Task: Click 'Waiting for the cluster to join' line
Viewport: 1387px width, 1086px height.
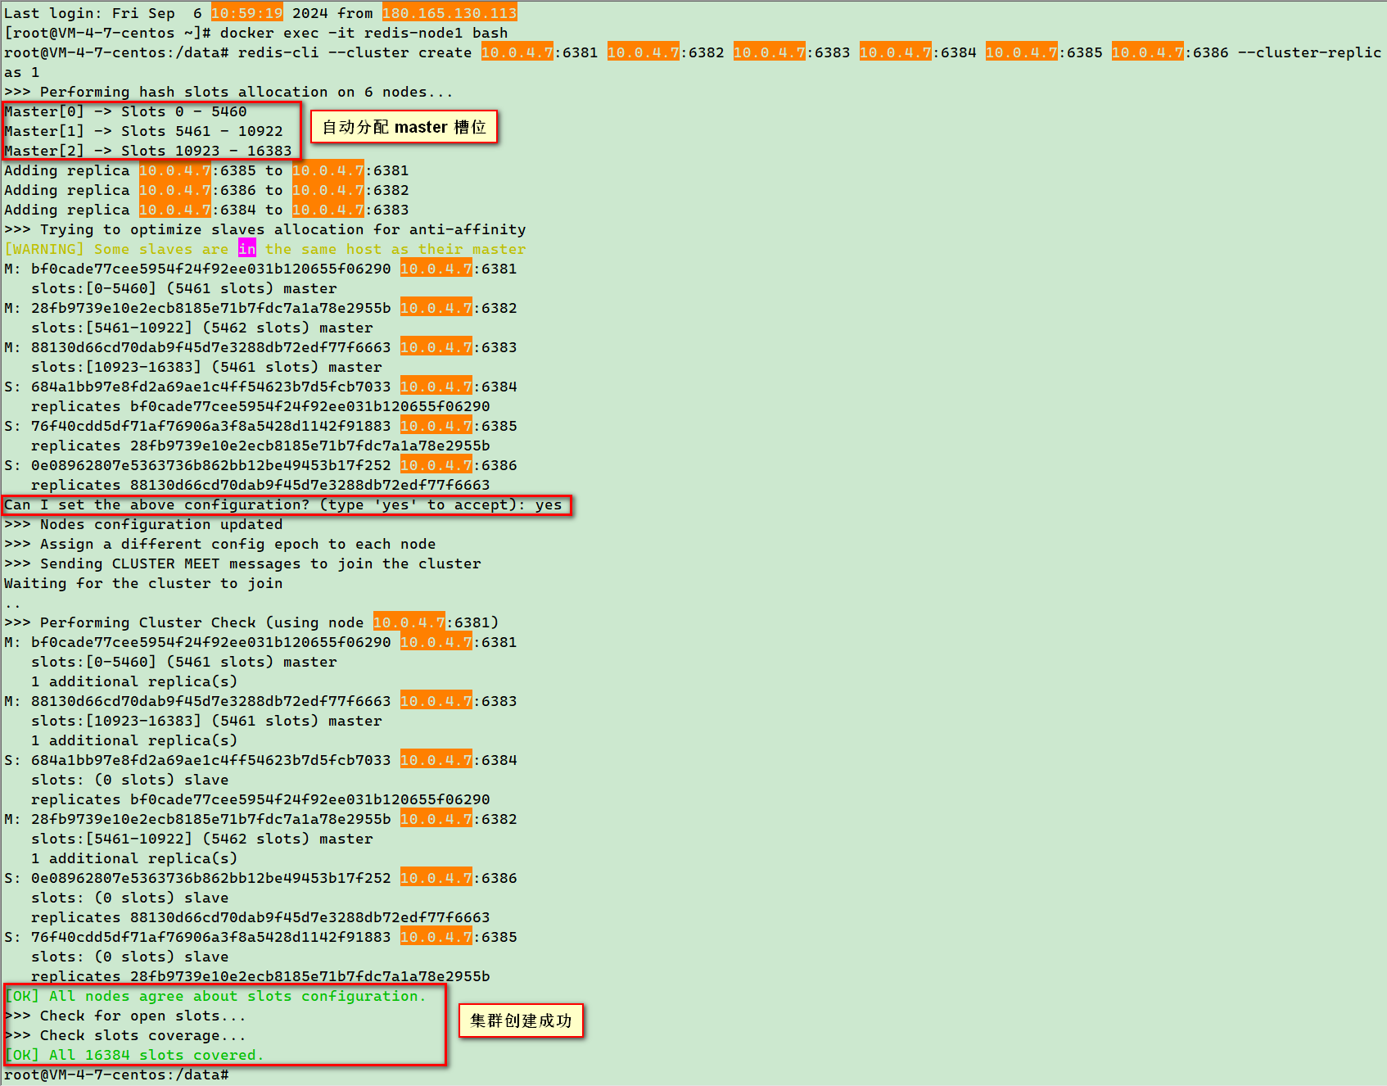Action: [x=143, y=583]
